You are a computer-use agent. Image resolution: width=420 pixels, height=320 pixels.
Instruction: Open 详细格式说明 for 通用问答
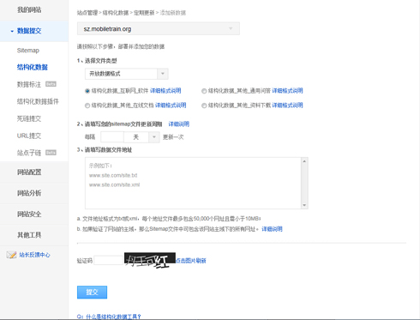pos(287,91)
